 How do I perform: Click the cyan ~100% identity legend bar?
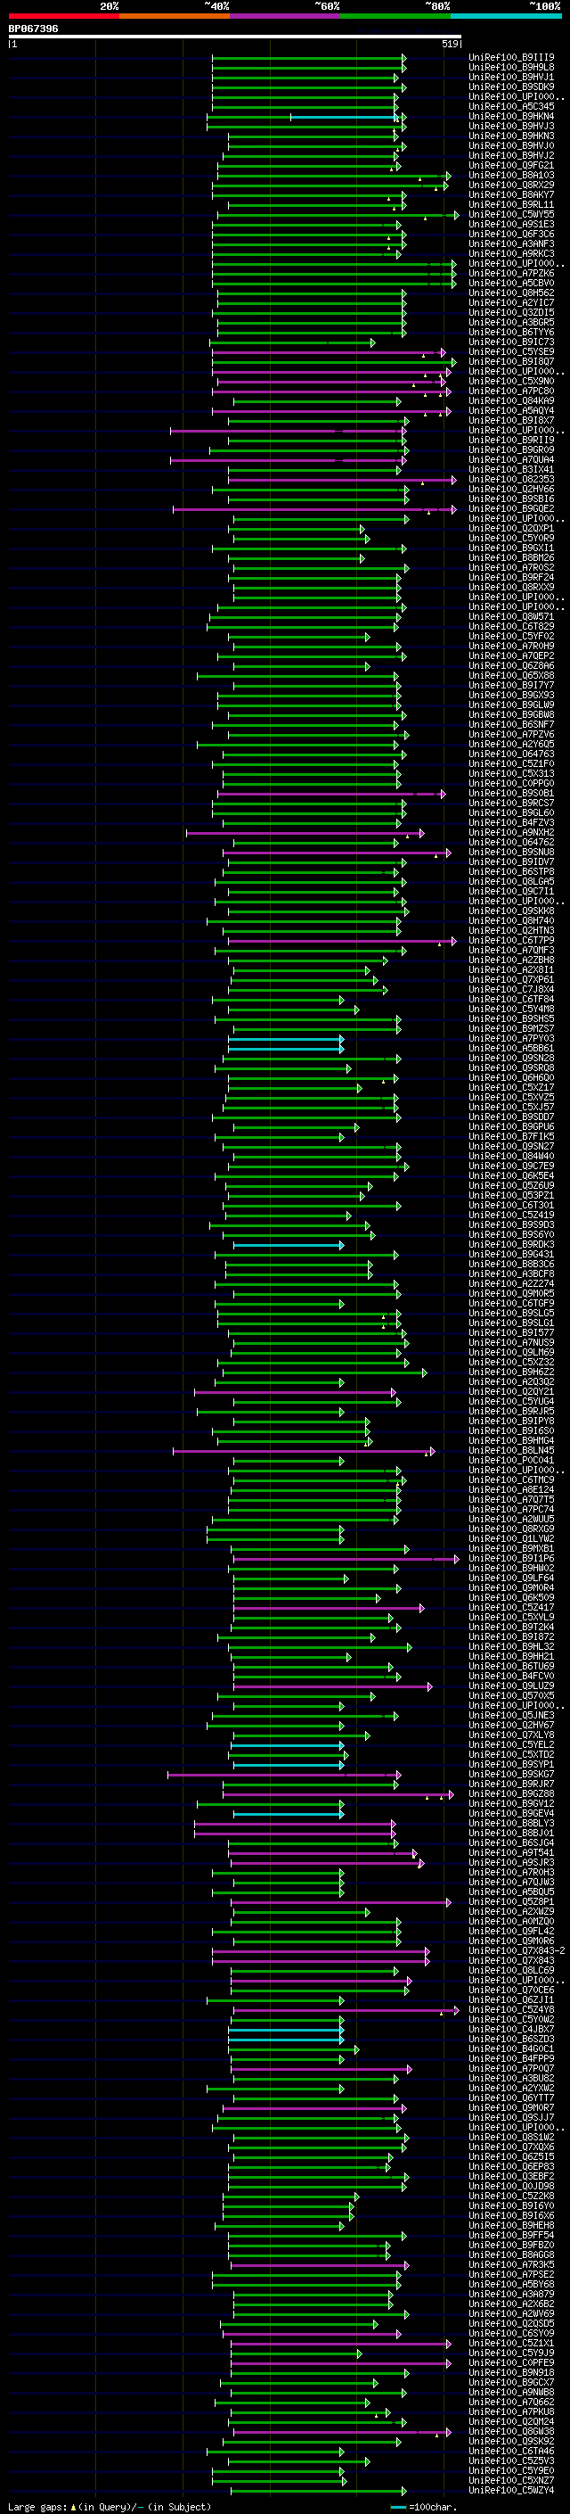pos(506,16)
